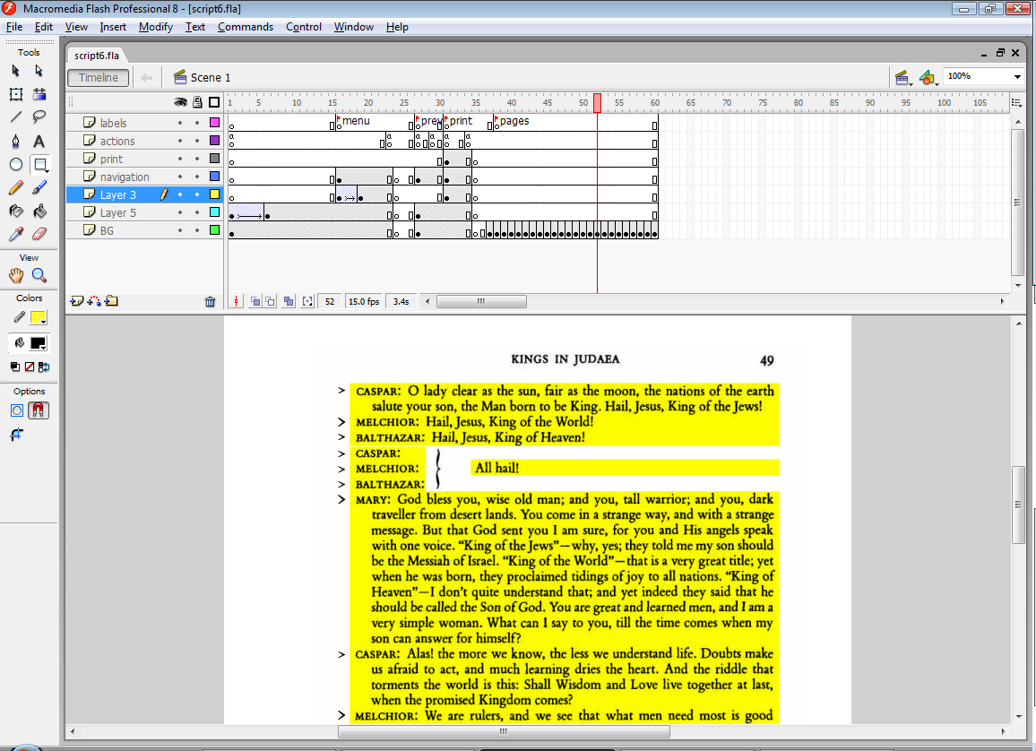Open the stroke color swatch
This screenshot has width=1036, height=751.
click(x=38, y=318)
